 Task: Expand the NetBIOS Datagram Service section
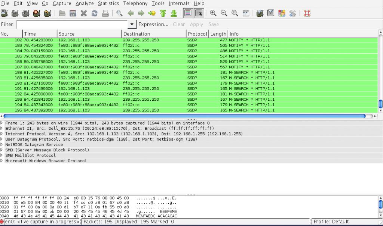pyautogui.click(x=2, y=144)
